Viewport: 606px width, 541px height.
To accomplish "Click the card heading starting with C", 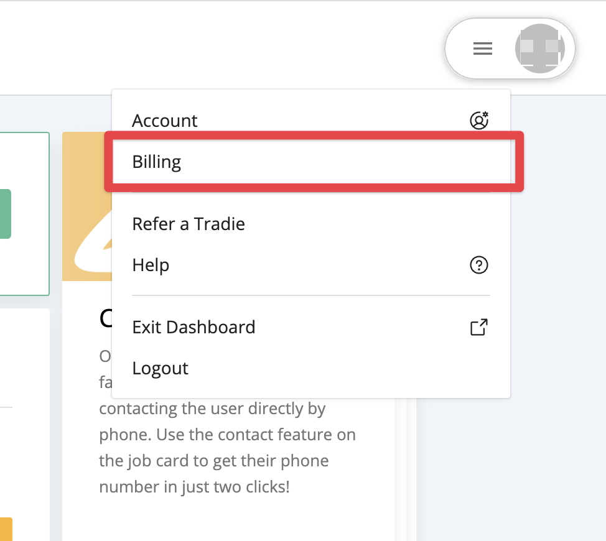I will point(105,319).
